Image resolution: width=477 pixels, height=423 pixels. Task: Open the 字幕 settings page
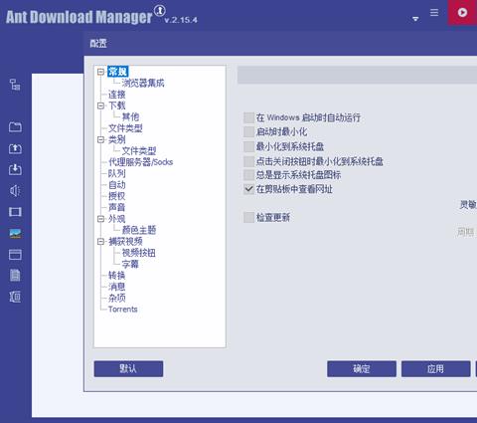click(130, 264)
